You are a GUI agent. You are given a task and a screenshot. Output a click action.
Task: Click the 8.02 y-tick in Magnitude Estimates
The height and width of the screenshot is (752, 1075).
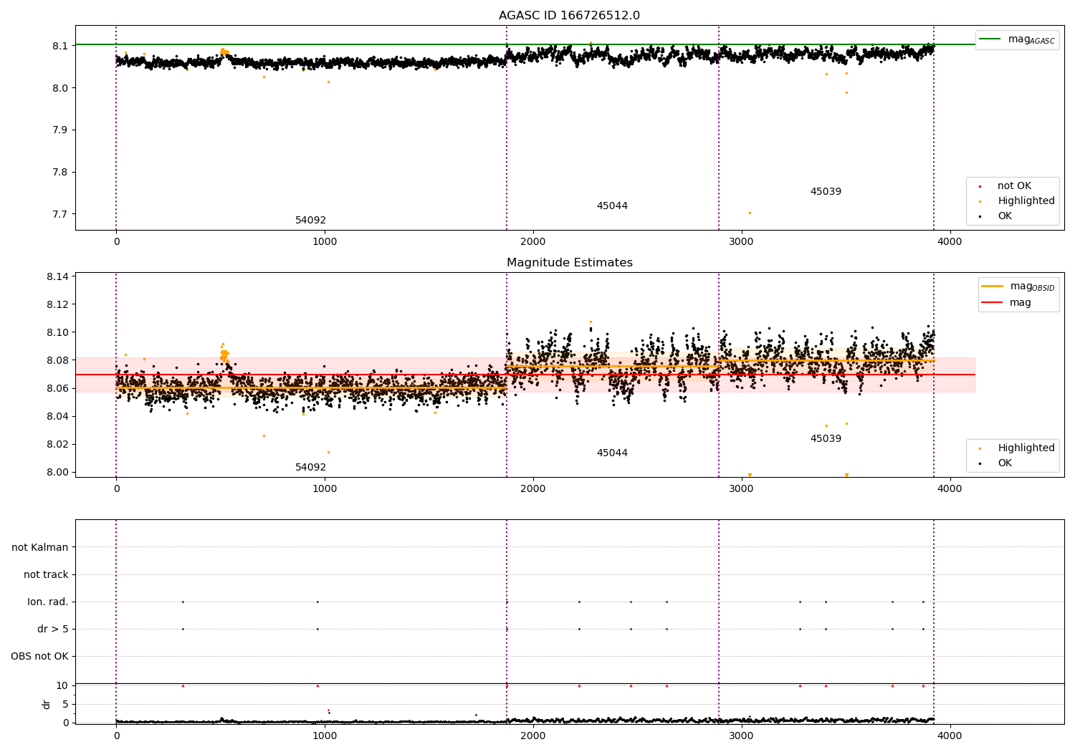57,445
